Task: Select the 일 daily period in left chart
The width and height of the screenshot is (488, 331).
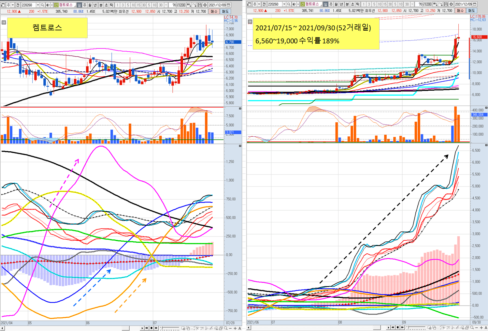Action: 79,5
